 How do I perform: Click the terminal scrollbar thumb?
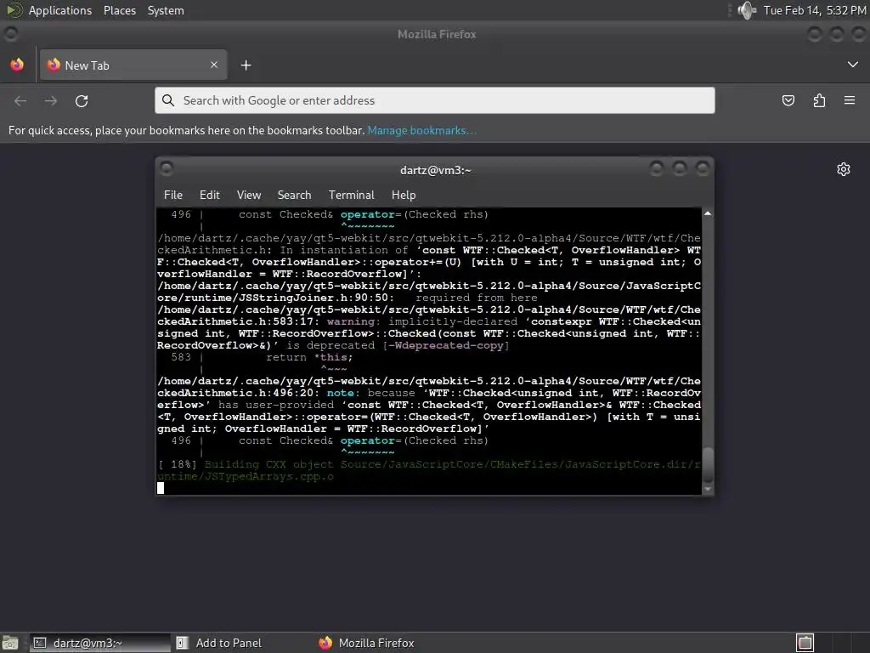tap(708, 465)
